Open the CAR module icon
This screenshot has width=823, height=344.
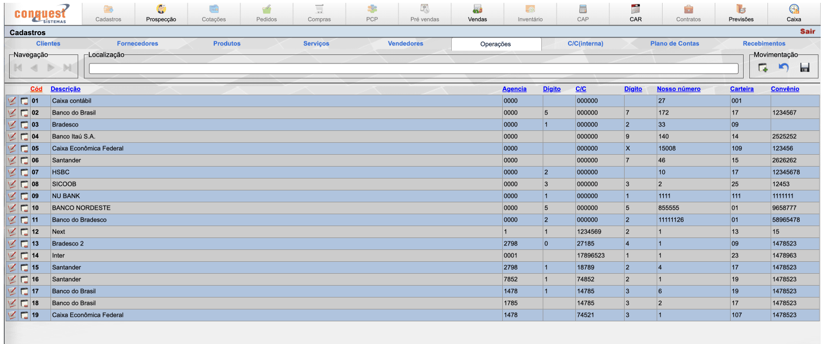(635, 13)
